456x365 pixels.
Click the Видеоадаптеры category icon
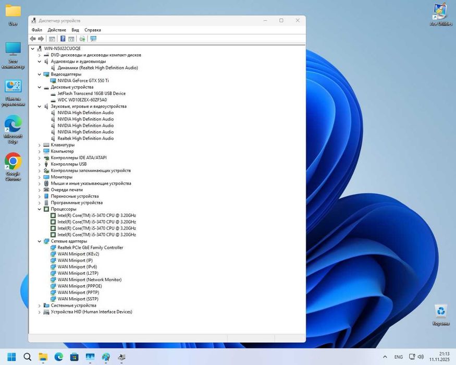click(46, 74)
